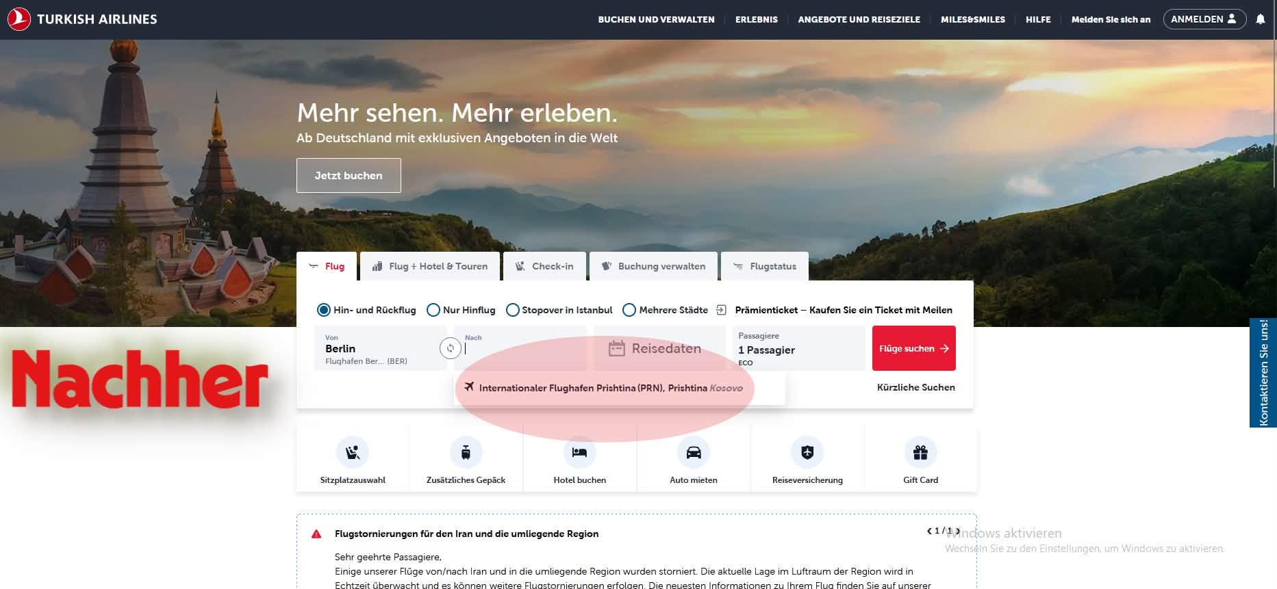Click the Sitzplatzauswahl label
1277x589 pixels.
(x=353, y=480)
